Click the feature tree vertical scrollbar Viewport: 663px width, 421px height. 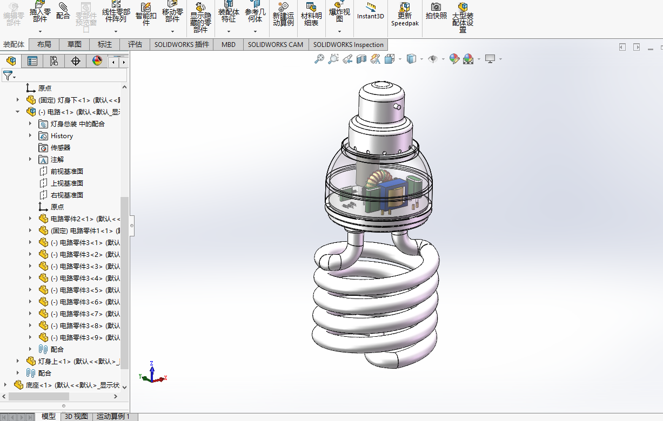tap(125, 283)
